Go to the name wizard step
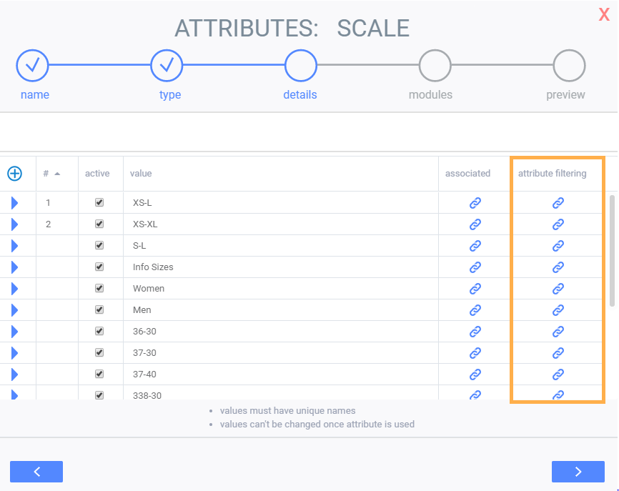This screenshot has width=619, height=491. click(x=32, y=66)
